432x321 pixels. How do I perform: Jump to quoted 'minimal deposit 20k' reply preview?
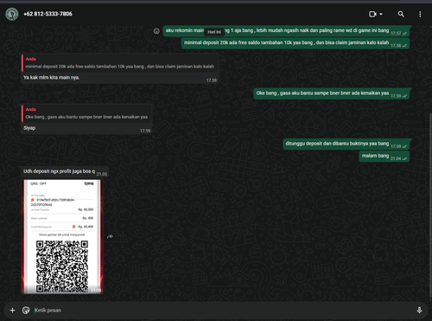(119, 63)
